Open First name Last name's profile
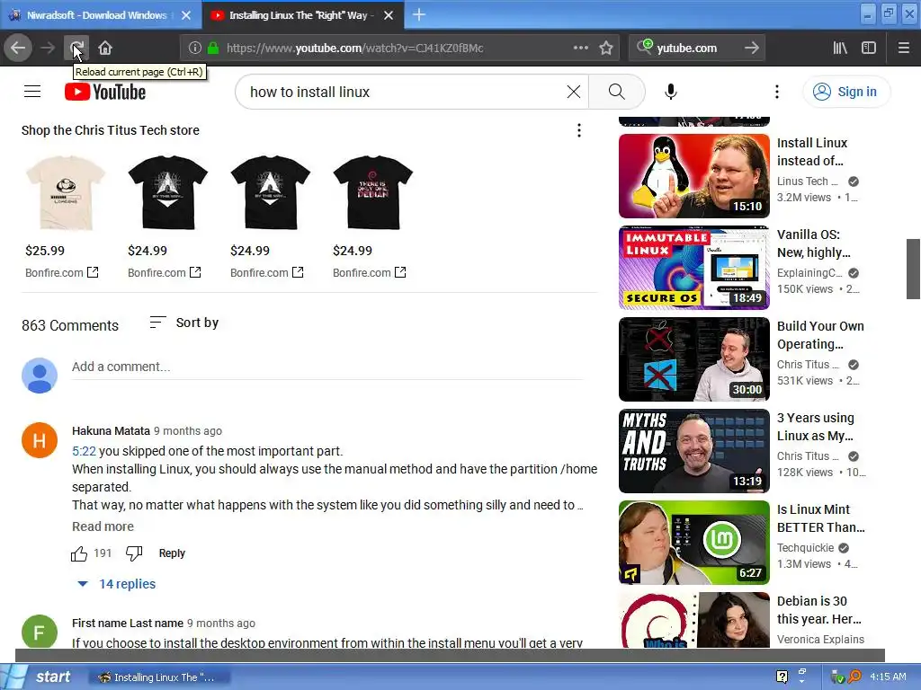The height and width of the screenshot is (690, 921). (x=128, y=624)
